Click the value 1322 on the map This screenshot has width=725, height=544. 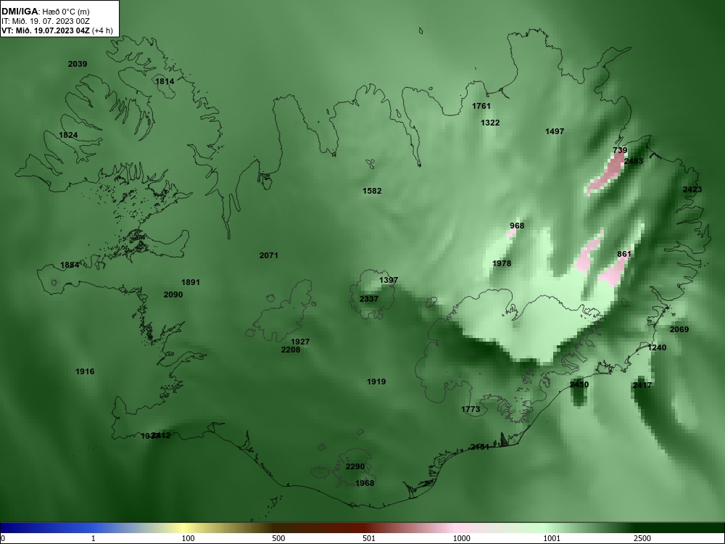tap(489, 123)
